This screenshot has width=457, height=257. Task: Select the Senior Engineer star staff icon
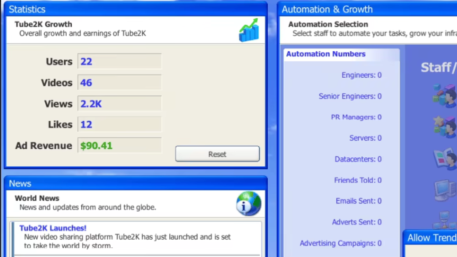click(445, 126)
